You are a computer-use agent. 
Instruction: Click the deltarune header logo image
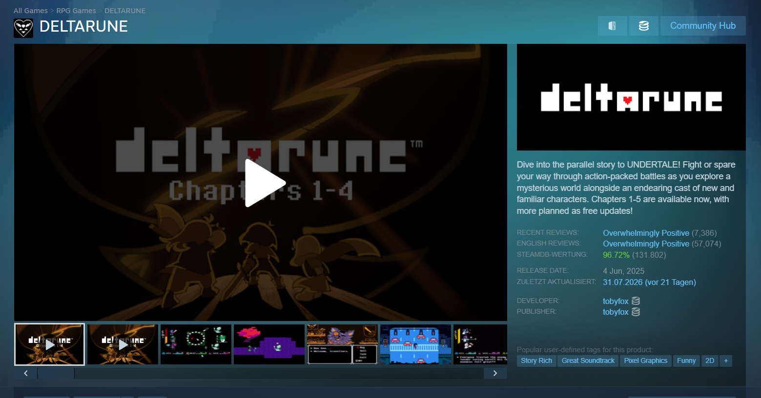coord(631,97)
